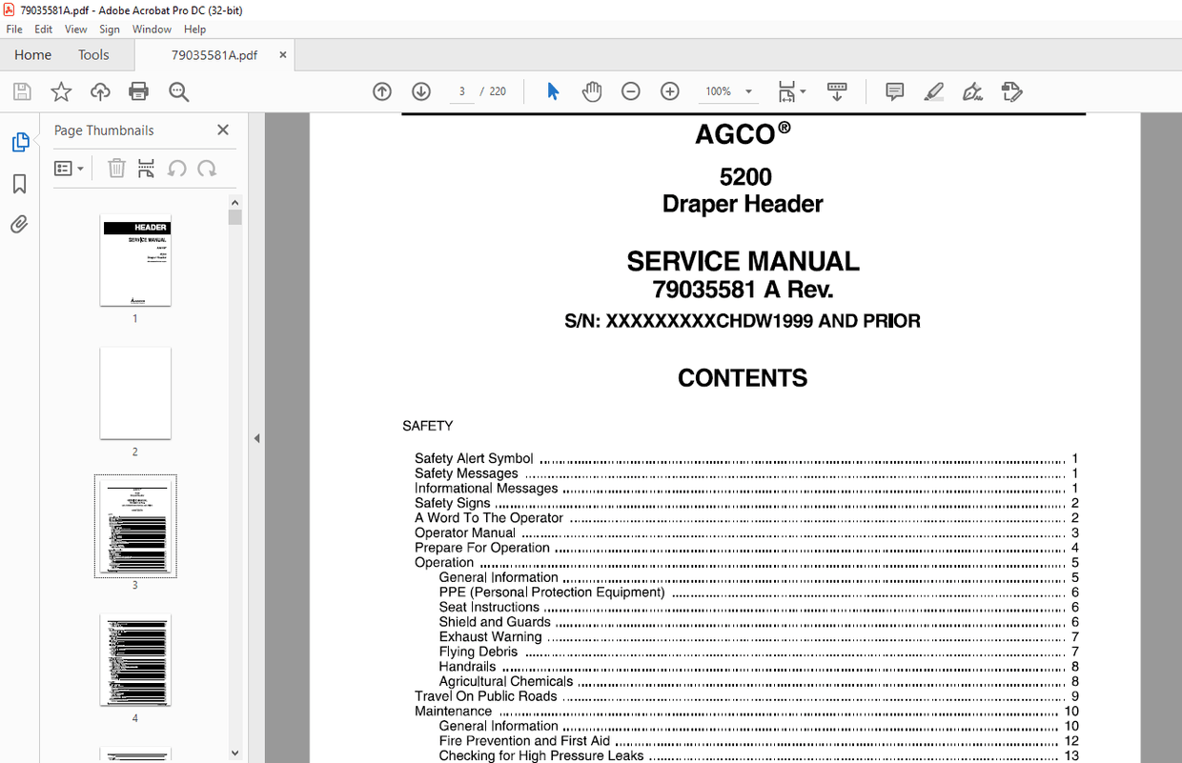
Task: Show the Attachments panel
Action: pos(20,224)
